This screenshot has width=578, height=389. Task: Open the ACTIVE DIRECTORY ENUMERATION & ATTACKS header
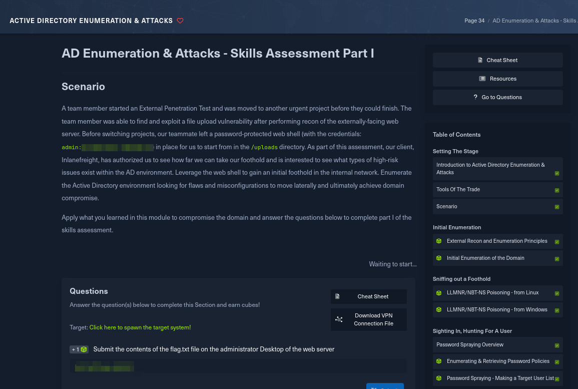click(91, 21)
